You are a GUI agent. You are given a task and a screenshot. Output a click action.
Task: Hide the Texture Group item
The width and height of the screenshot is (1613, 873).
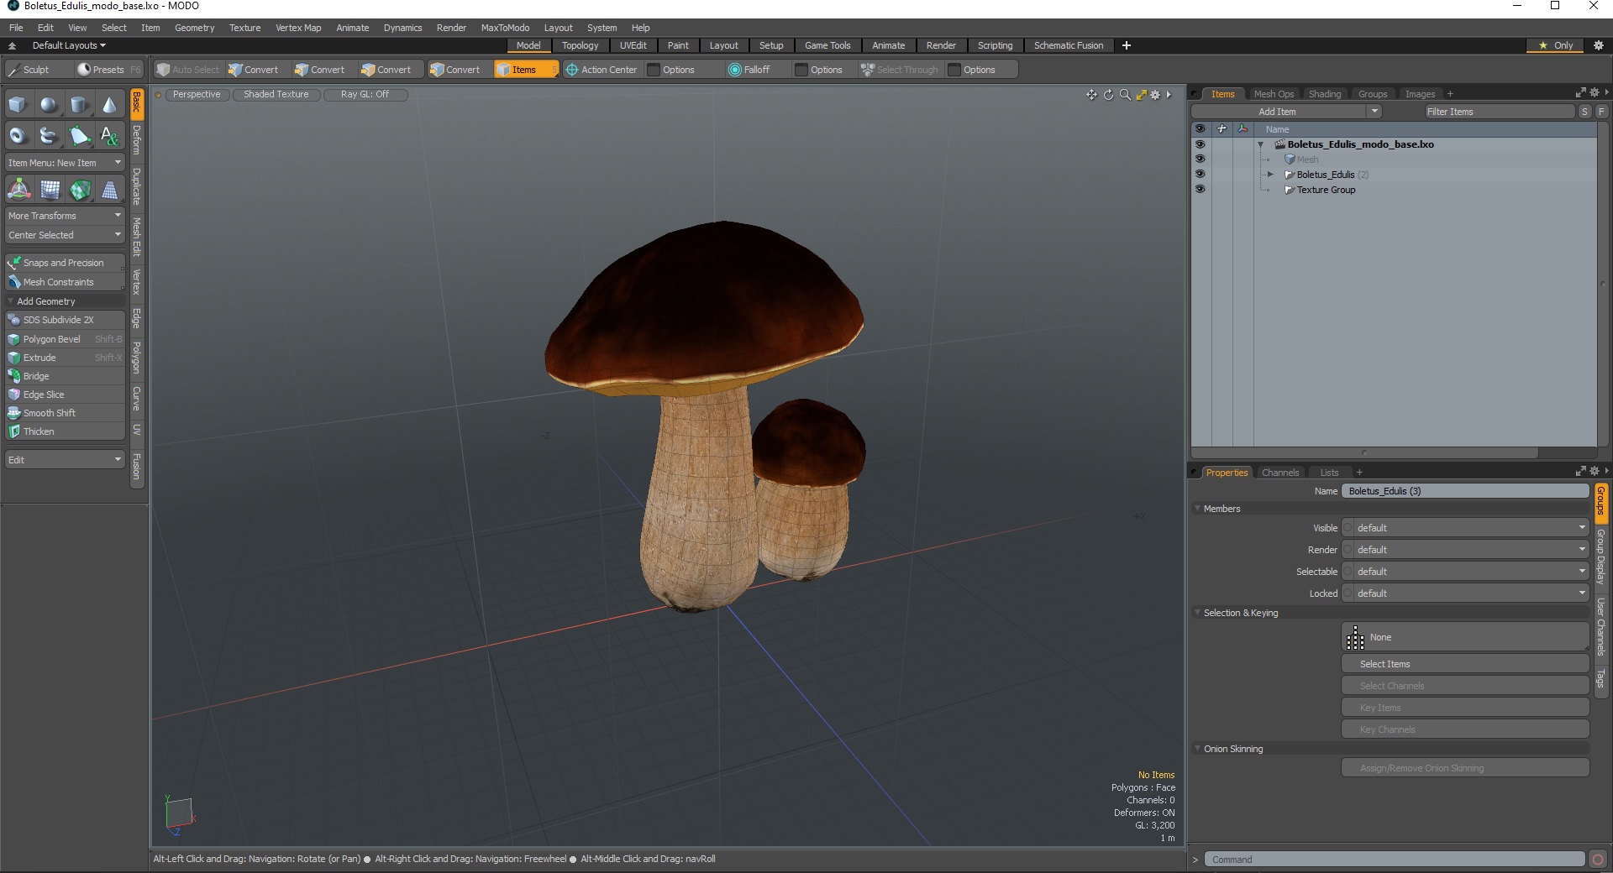[x=1200, y=190]
